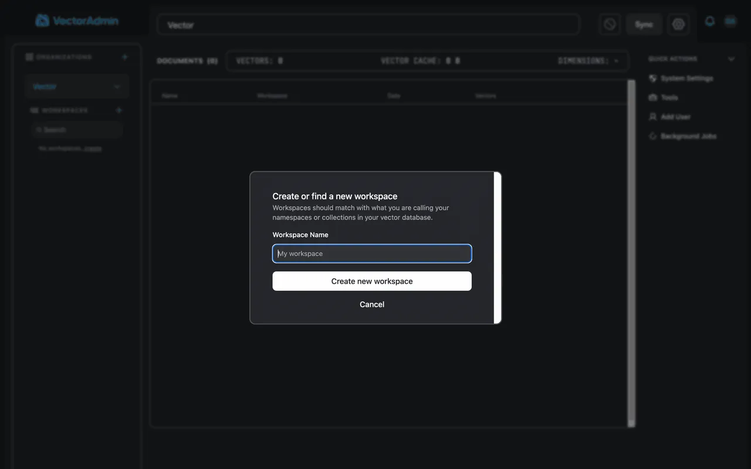Click the circular slash icon beside Sync
This screenshot has width=751, height=469.
click(610, 25)
